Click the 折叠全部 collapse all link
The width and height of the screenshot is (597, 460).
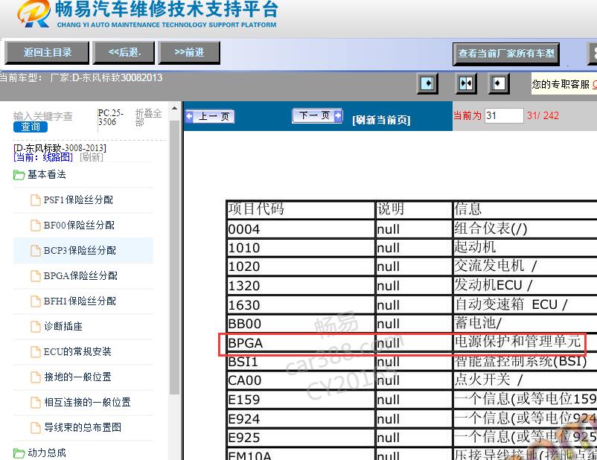coord(148,118)
